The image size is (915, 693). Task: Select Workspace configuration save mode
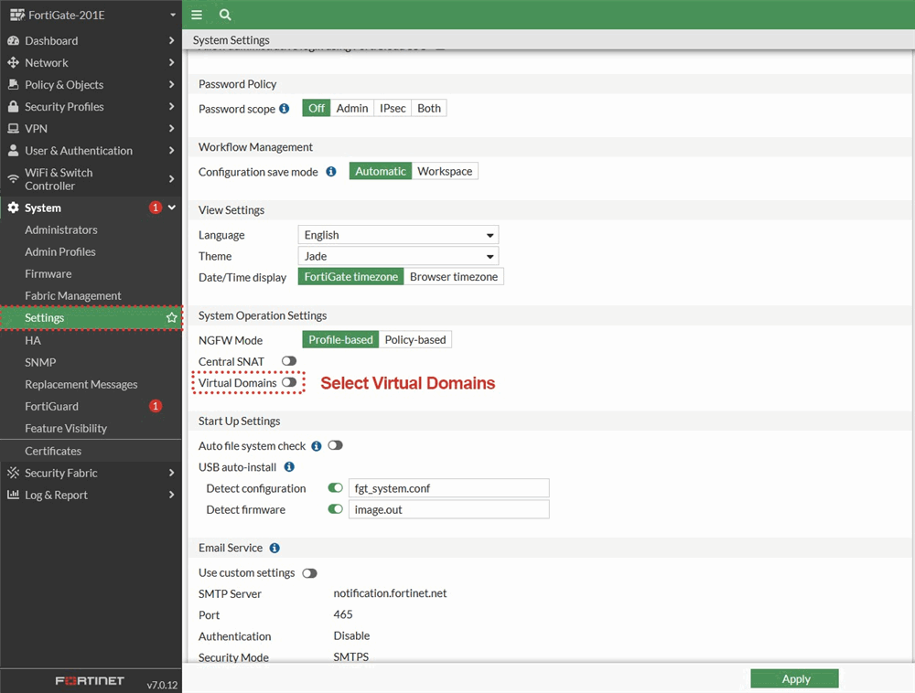pyautogui.click(x=445, y=171)
